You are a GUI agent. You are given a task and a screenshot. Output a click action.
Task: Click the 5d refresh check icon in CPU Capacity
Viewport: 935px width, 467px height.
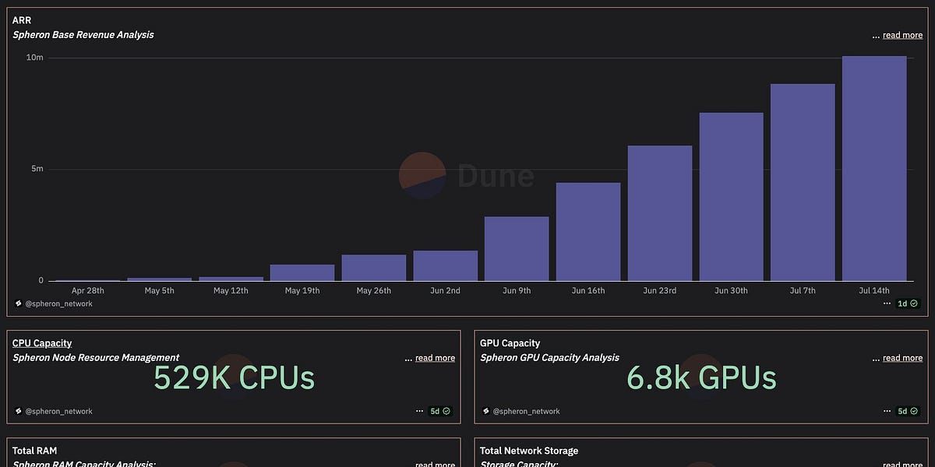coord(446,411)
